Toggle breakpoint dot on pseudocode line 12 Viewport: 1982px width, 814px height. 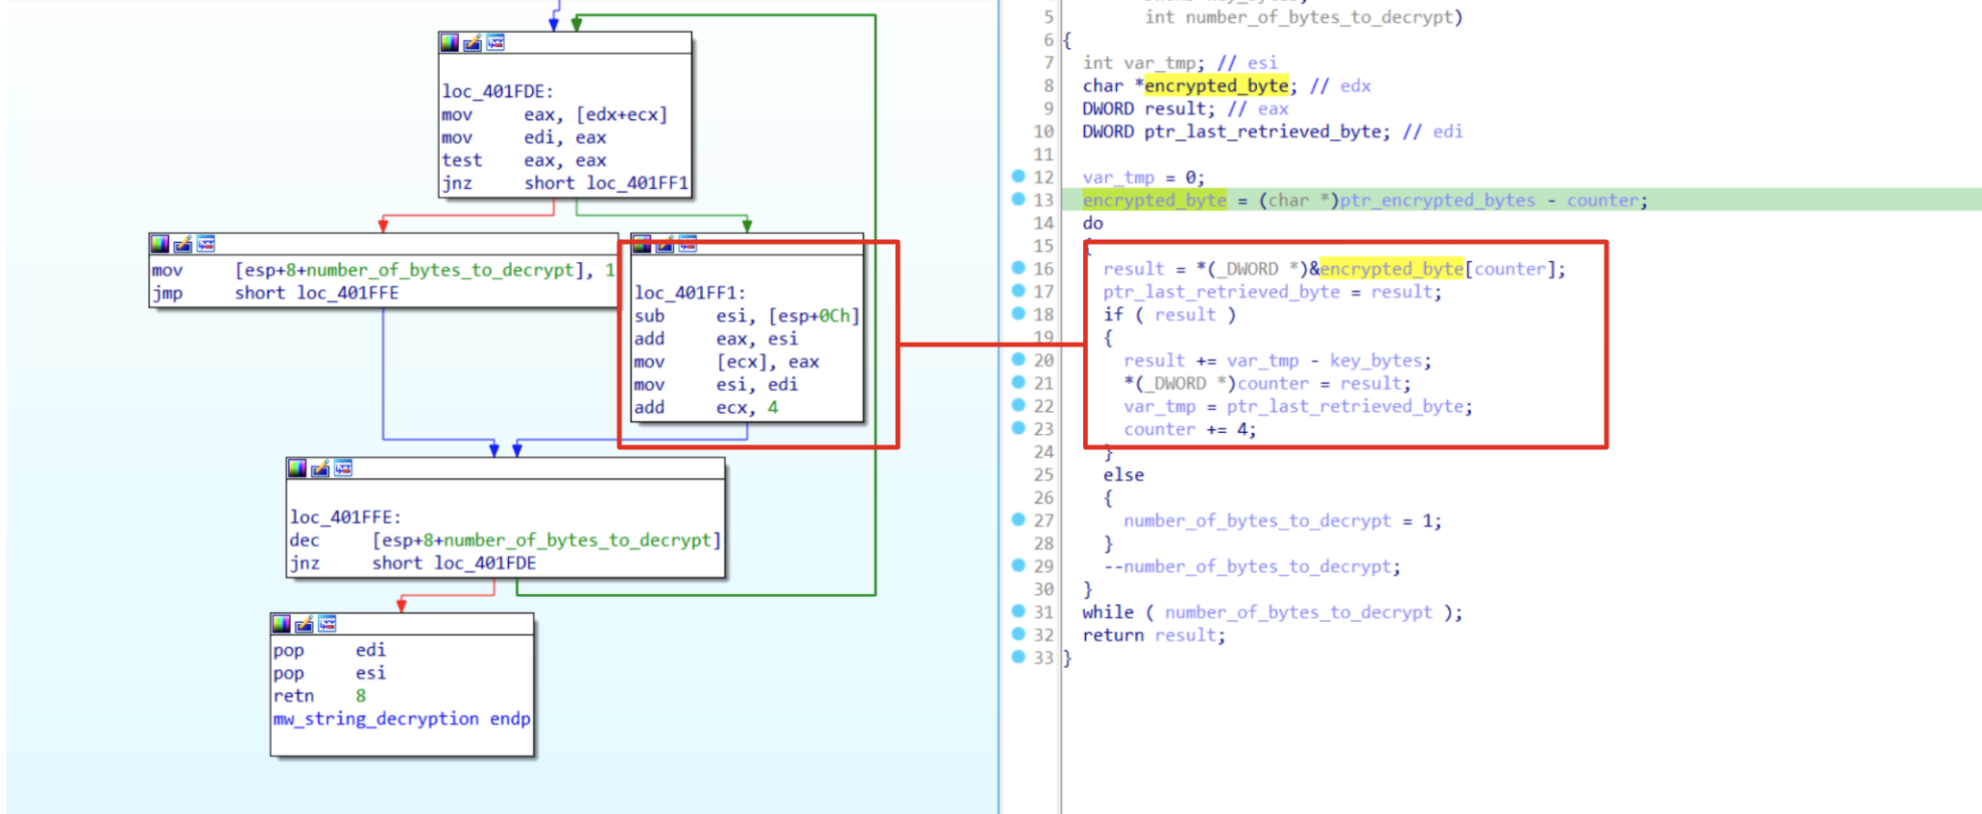coord(1019,177)
